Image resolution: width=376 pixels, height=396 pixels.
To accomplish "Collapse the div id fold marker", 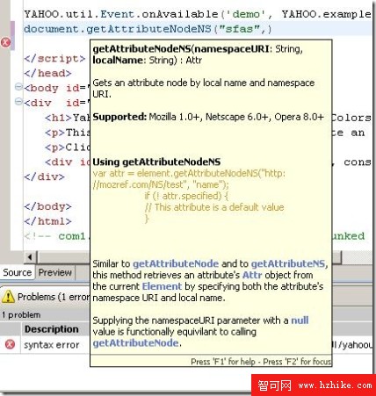I will pyautogui.click(x=18, y=102).
